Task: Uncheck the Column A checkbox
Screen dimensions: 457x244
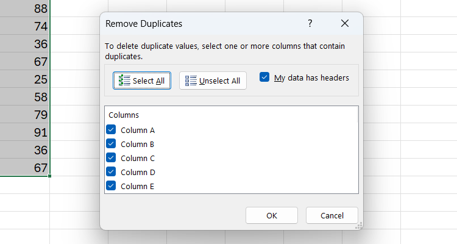Action: (x=111, y=130)
